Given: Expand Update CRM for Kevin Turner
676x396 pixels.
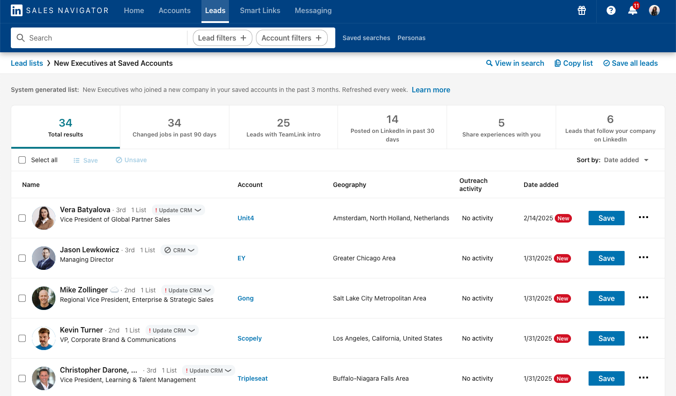Looking at the screenshot, I should (x=172, y=330).
